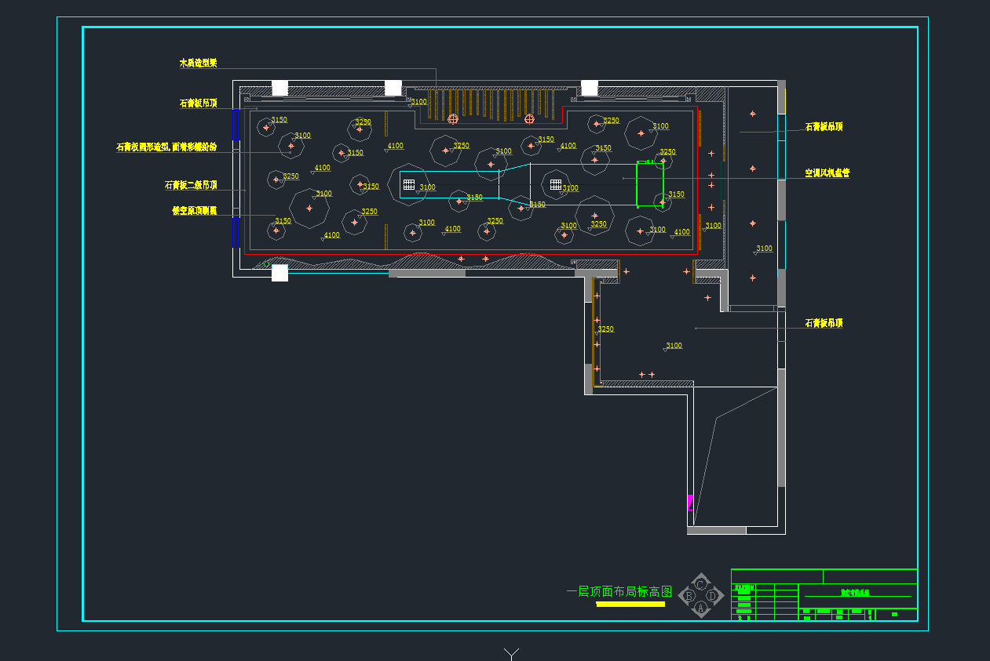Click the 空调风机盘管 annotation label
This screenshot has width=990, height=661.
pyautogui.click(x=827, y=173)
